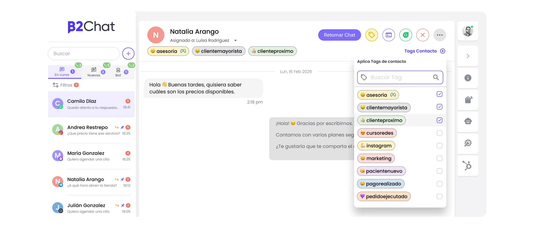Click the marketing tag label in list
The image size is (541, 228).
[x=376, y=158]
